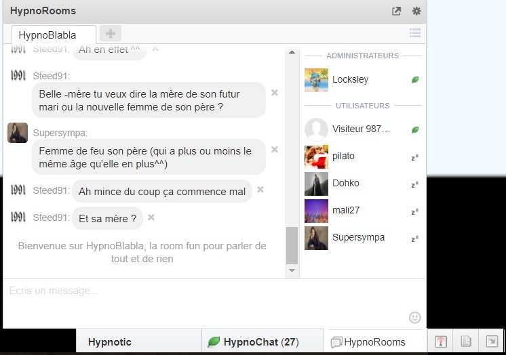The width and height of the screenshot is (506, 355).
Task: Click Steed91's 1991 avatar beside 'Belle -mère'
Action: 18,75
